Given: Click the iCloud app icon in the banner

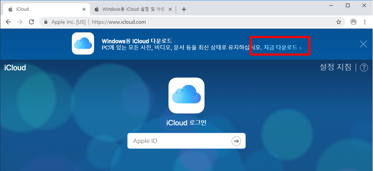Looking at the screenshot, I should [83, 43].
